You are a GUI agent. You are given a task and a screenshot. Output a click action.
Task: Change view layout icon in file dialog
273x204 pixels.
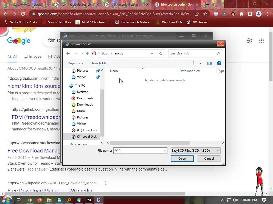[x=195, y=63]
